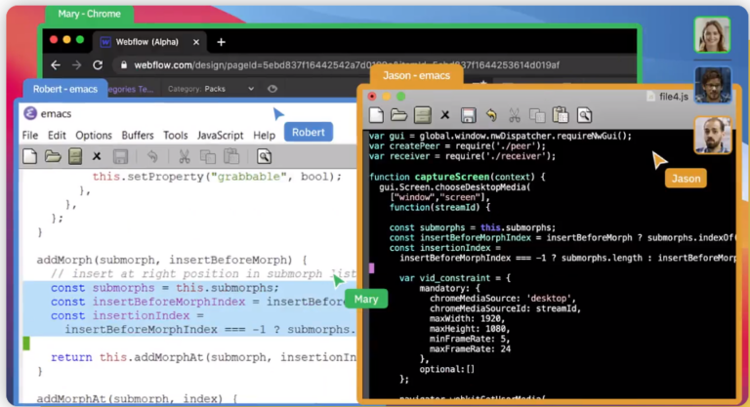Open a file using the folder icon in Robert's emacs
Image resolution: width=750 pixels, height=407 pixels.
pos(53,156)
